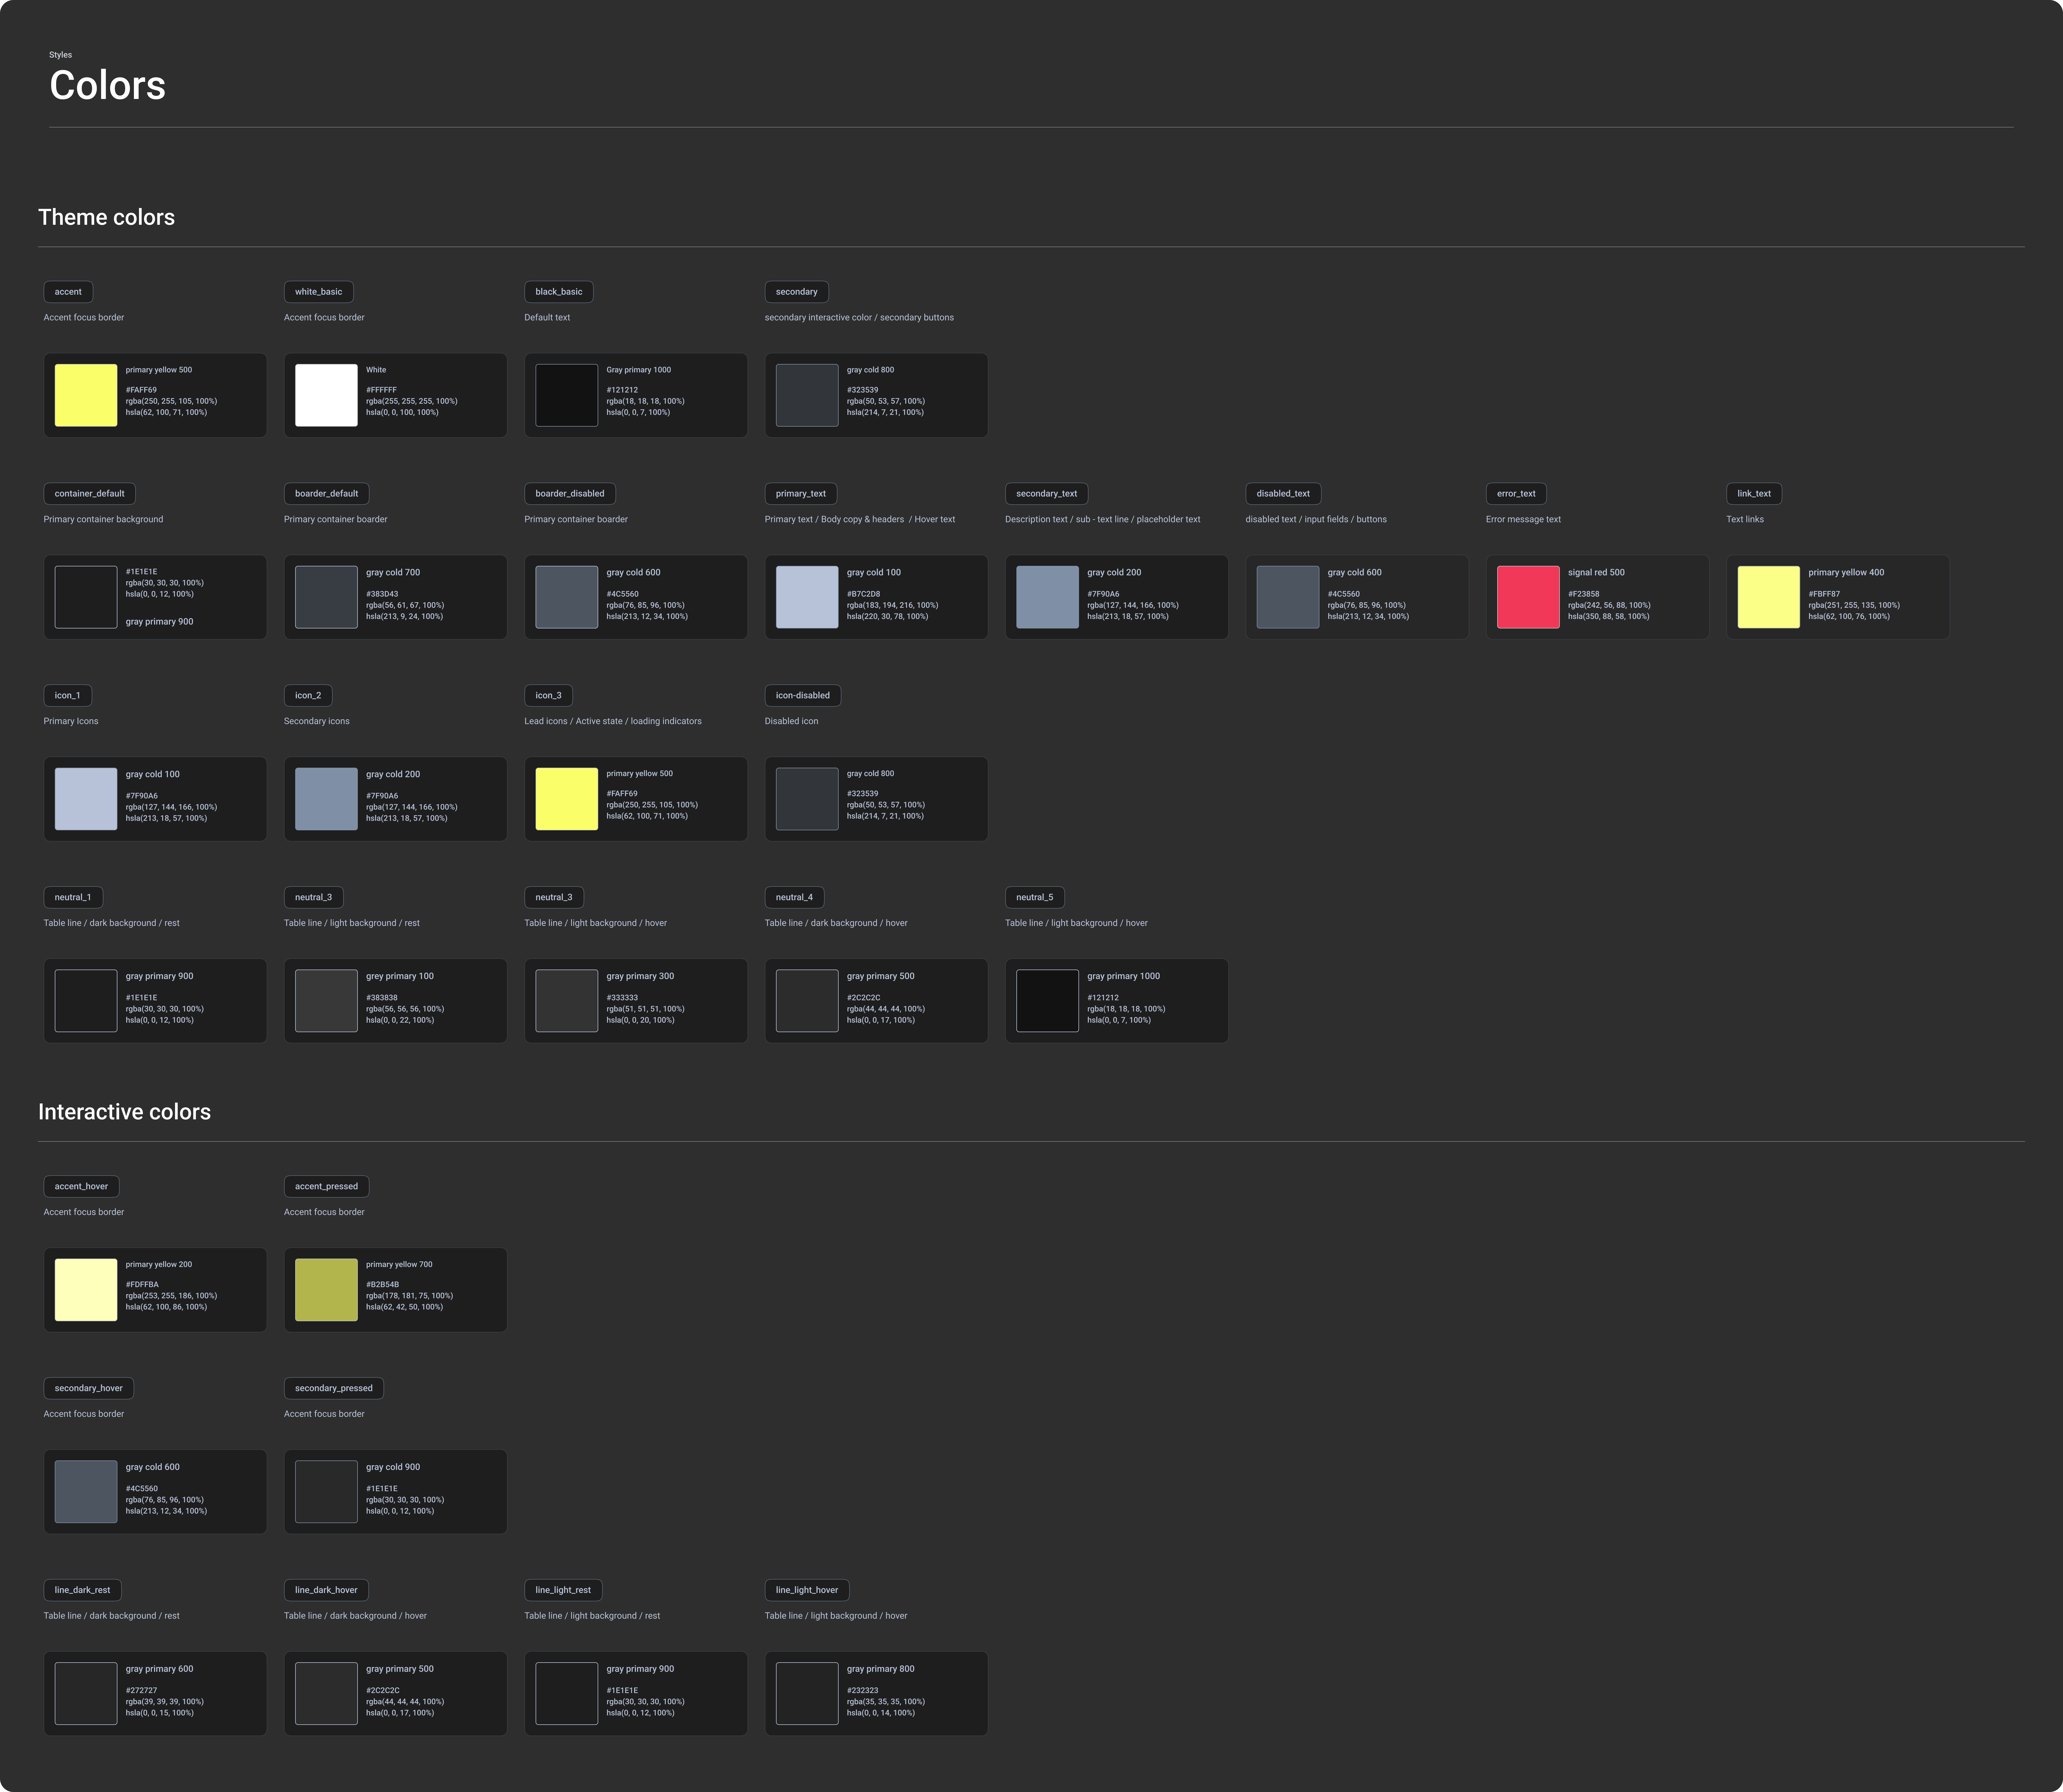Pick the yellow swatch under the accent tag
This screenshot has width=2063, height=1792.
86,395
